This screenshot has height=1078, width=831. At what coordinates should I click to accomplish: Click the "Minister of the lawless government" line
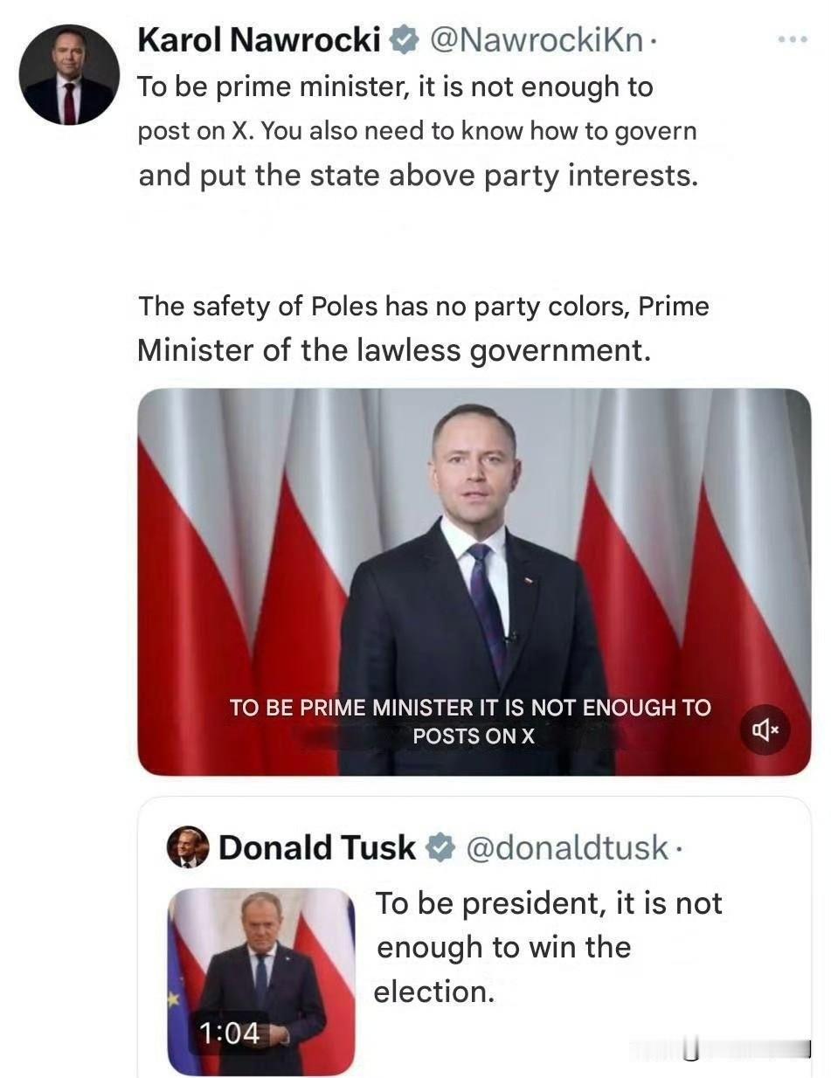[x=394, y=350]
